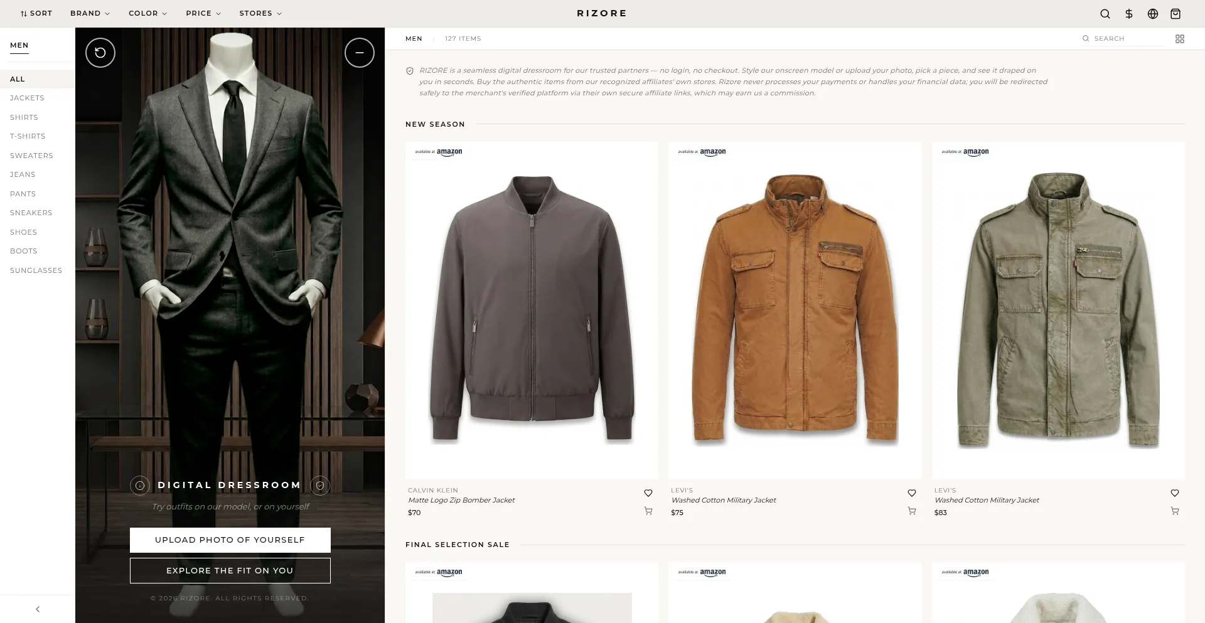Select the Sneakers category in the sidebar
Viewport: 1205px width, 623px height.
pos(31,213)
